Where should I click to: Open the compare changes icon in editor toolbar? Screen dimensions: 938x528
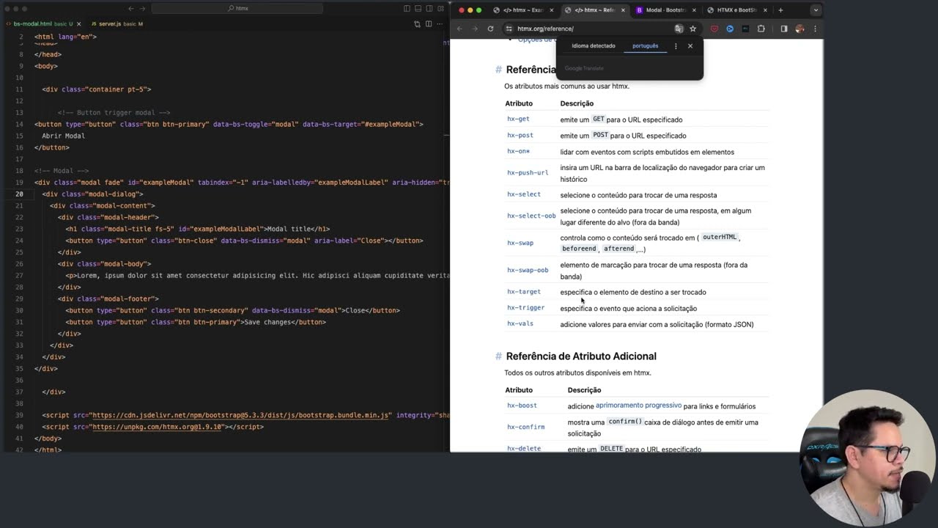click(417, 23)
